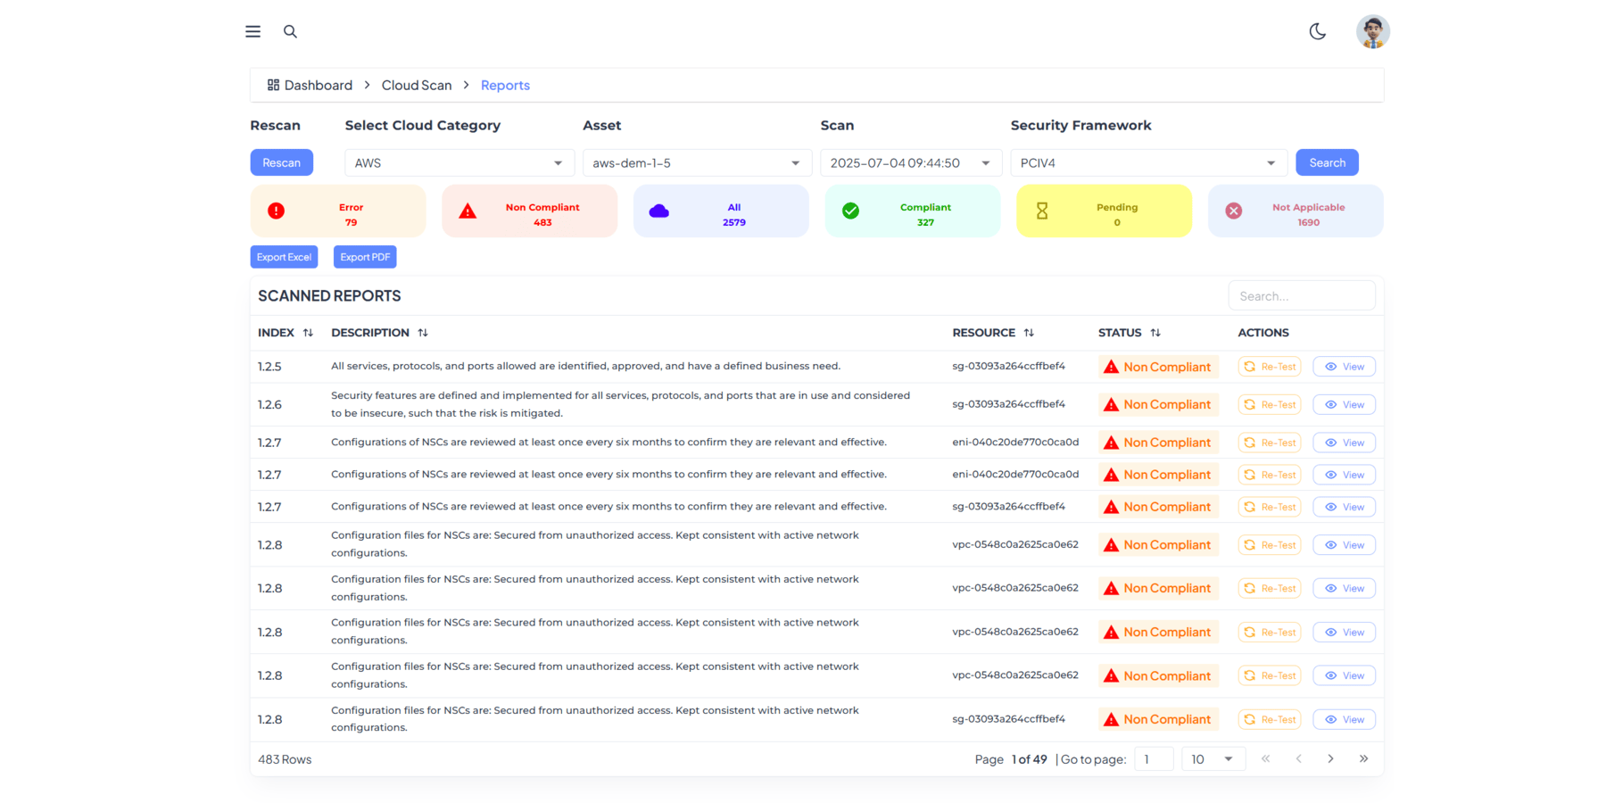Re-Test the control with index 1.2.5
The height and width of the screenshot is (803, 1606).
1269,366
